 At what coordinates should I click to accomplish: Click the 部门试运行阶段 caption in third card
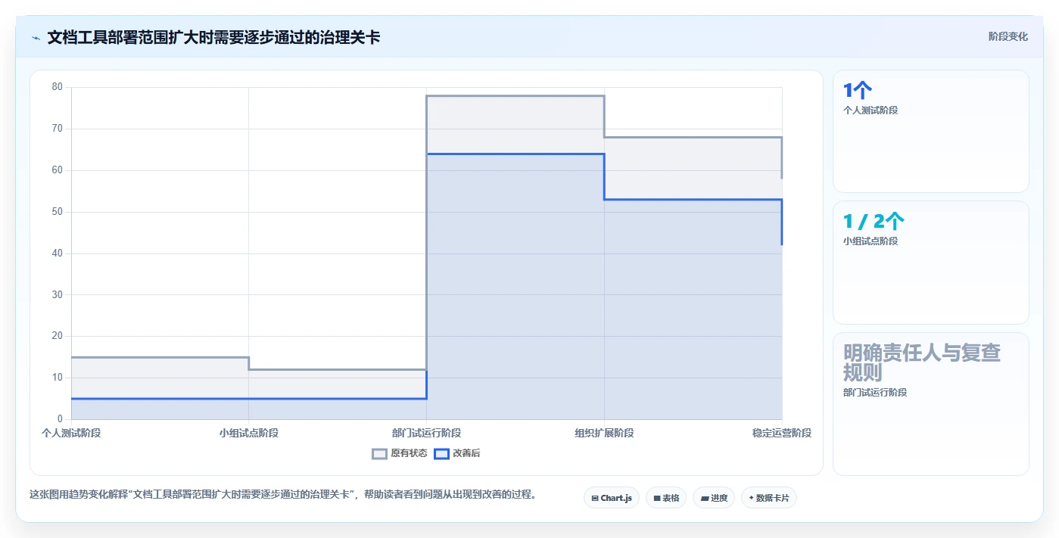(x=875, y=393)
